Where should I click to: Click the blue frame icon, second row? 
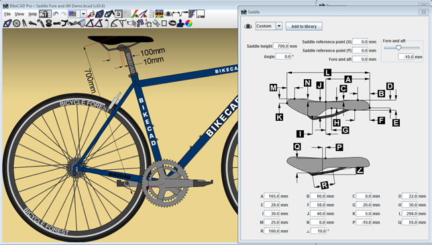pyautogui.click(x=7, y=23)
